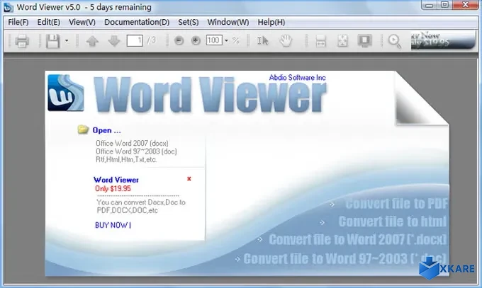482x288 pixels.
Task: Click the page number input field
Action: [135, 40]
